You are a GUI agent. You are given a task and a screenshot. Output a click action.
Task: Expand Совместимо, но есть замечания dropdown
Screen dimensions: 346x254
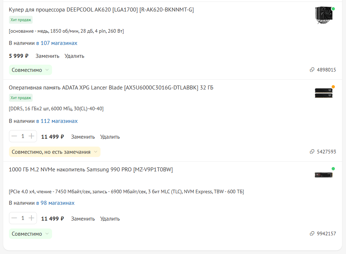click(x=55, y=152)
